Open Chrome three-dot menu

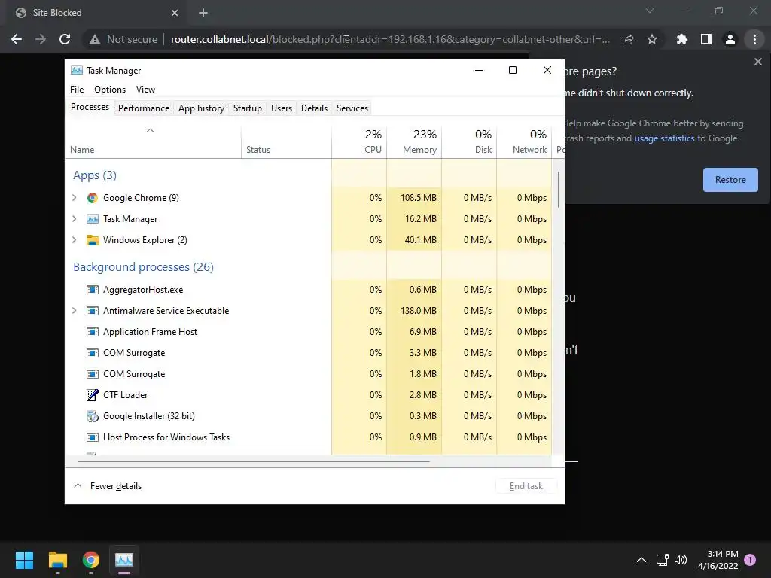pyautogui.click(x=754, y=39)
